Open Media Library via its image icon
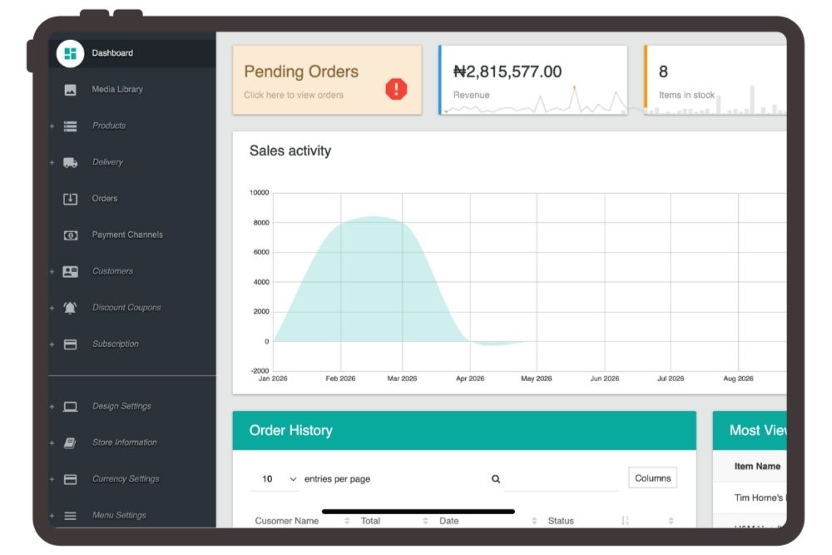 71,90
